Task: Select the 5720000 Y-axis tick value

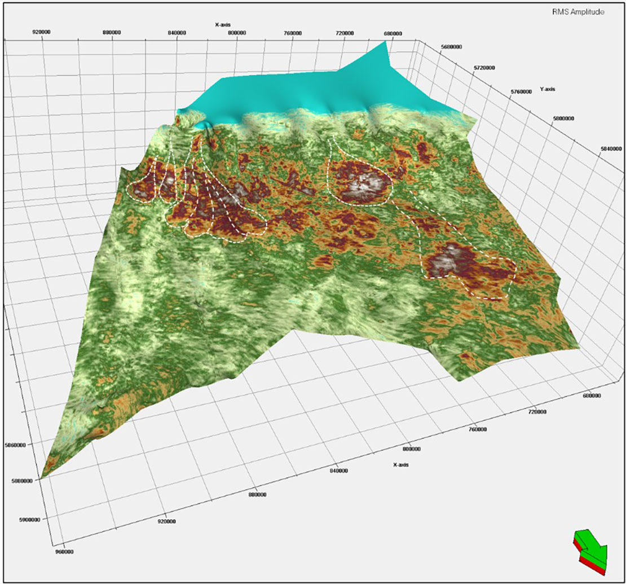Action: tap(484, 68)
